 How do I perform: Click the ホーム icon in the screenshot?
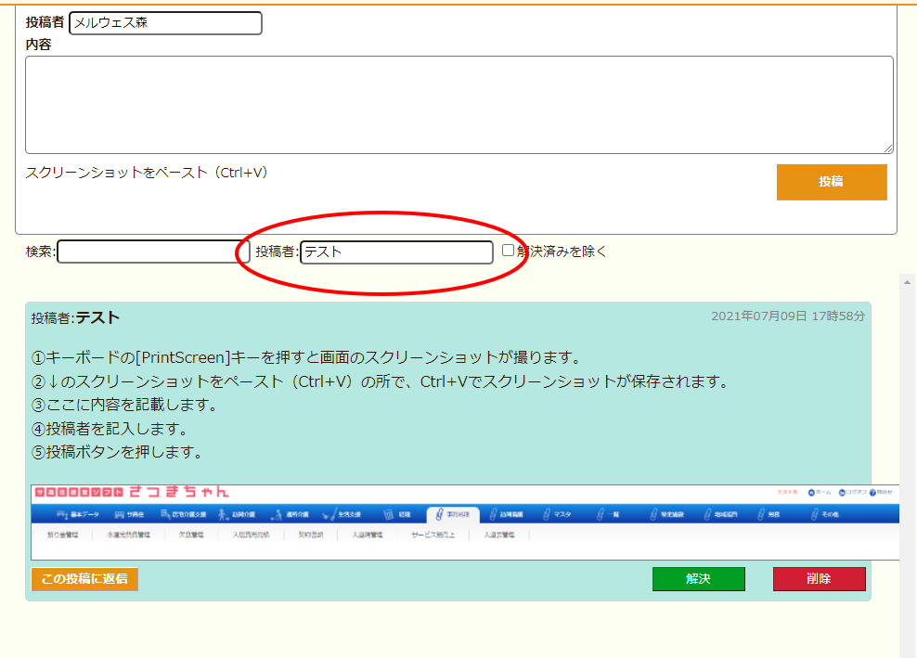tap(811, 492)
